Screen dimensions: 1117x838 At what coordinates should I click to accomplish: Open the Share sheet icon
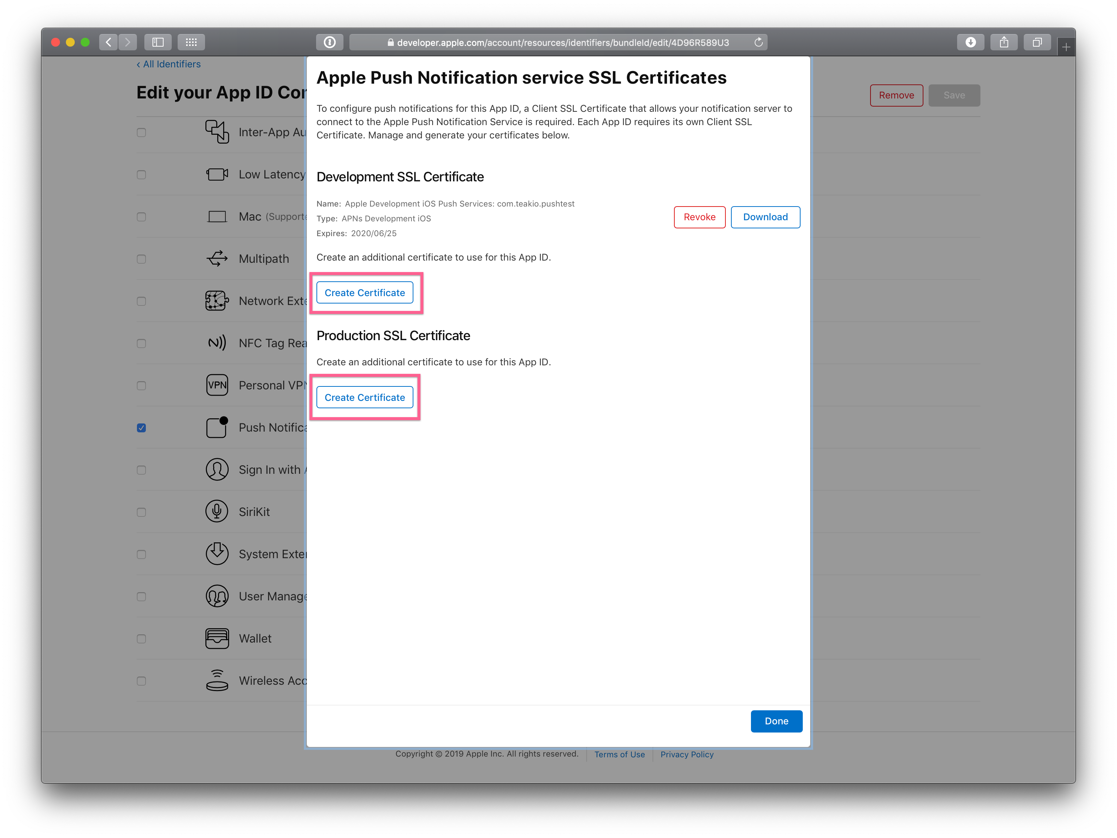coord(1004,43)
